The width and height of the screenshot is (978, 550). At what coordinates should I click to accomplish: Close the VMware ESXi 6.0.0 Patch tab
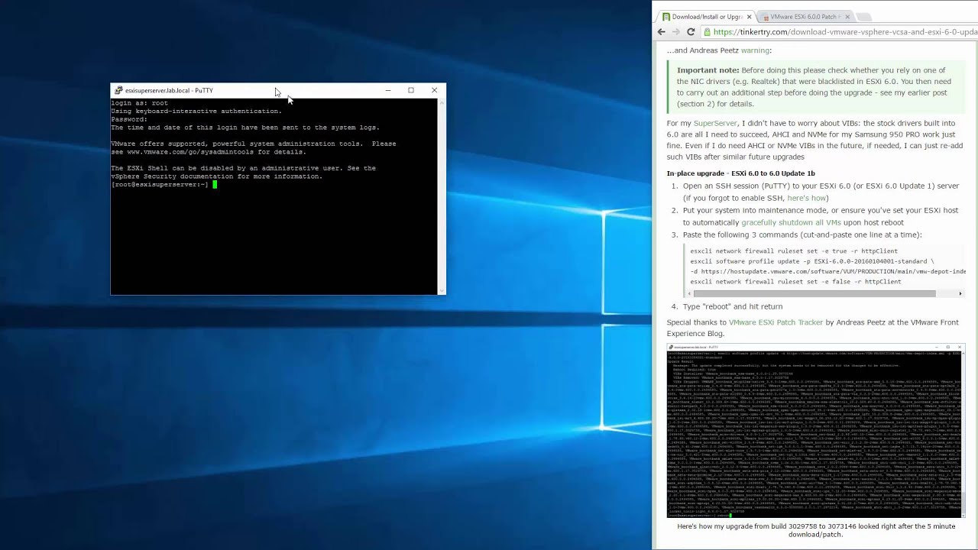click(x=847, y=17)
